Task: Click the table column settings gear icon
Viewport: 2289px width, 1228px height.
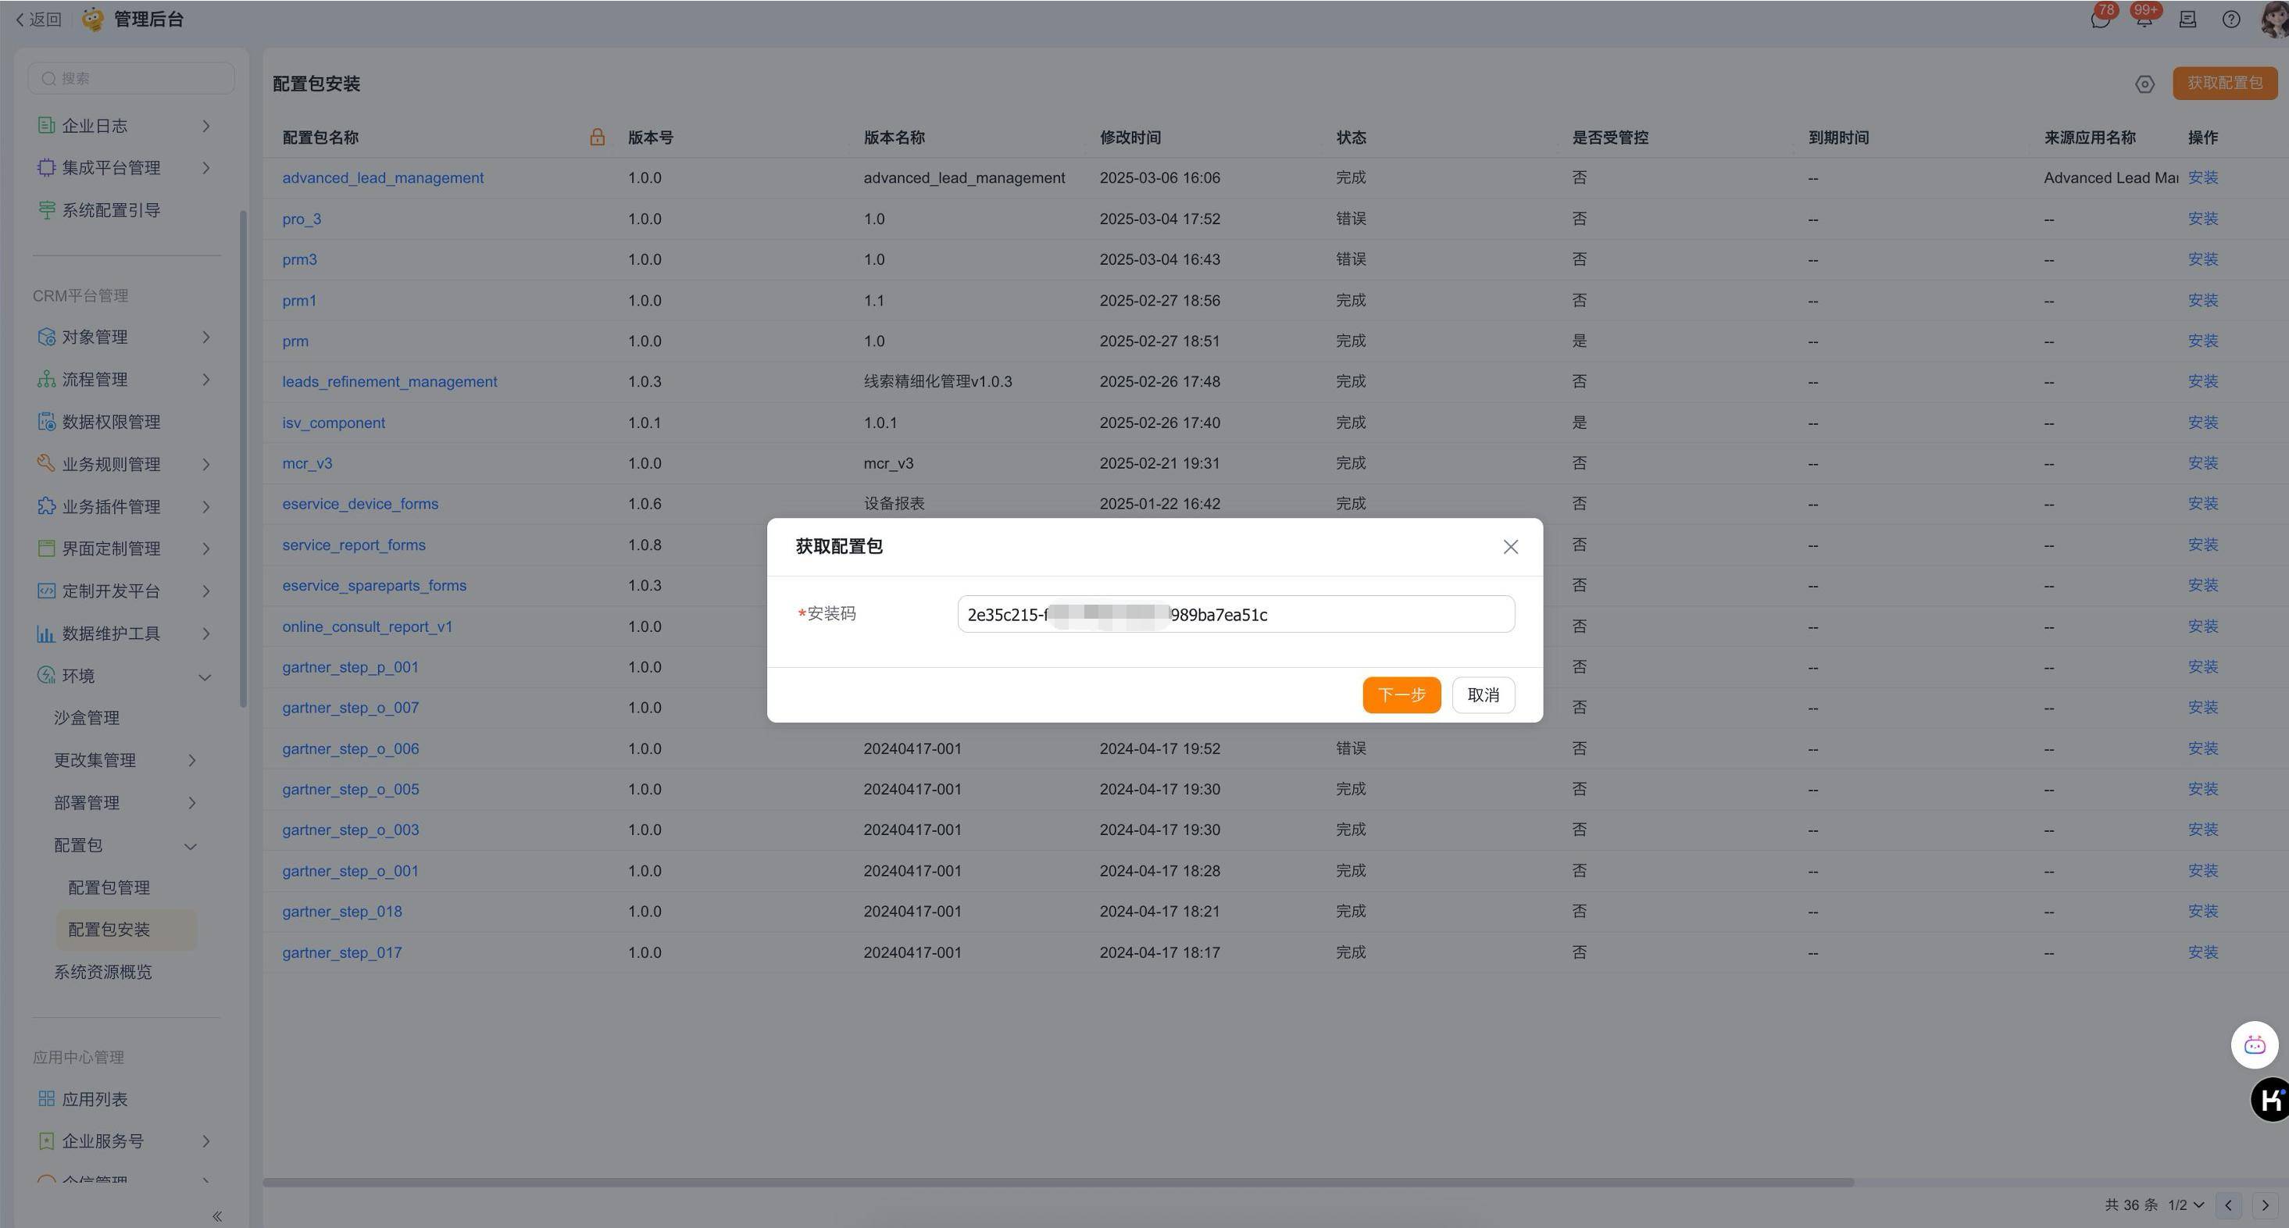Action: click(x=2144, y=84)
